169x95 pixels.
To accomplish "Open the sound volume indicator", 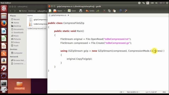I will point(157,3).
